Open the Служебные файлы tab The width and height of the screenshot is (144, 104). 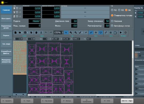click(x=6, y=52)
